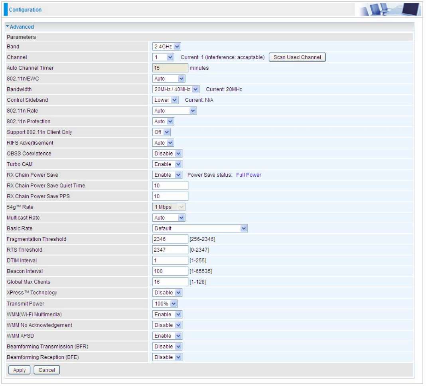426x386 pixels.
Task: Click the 'DTIM Interval' label
Action: (22, 261)
